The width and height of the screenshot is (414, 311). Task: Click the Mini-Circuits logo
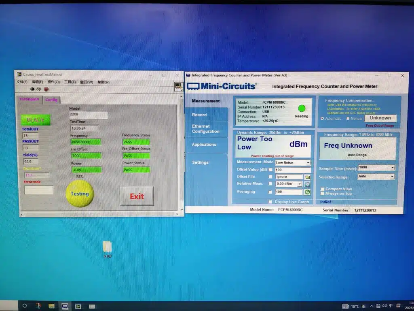click(221, 86)
